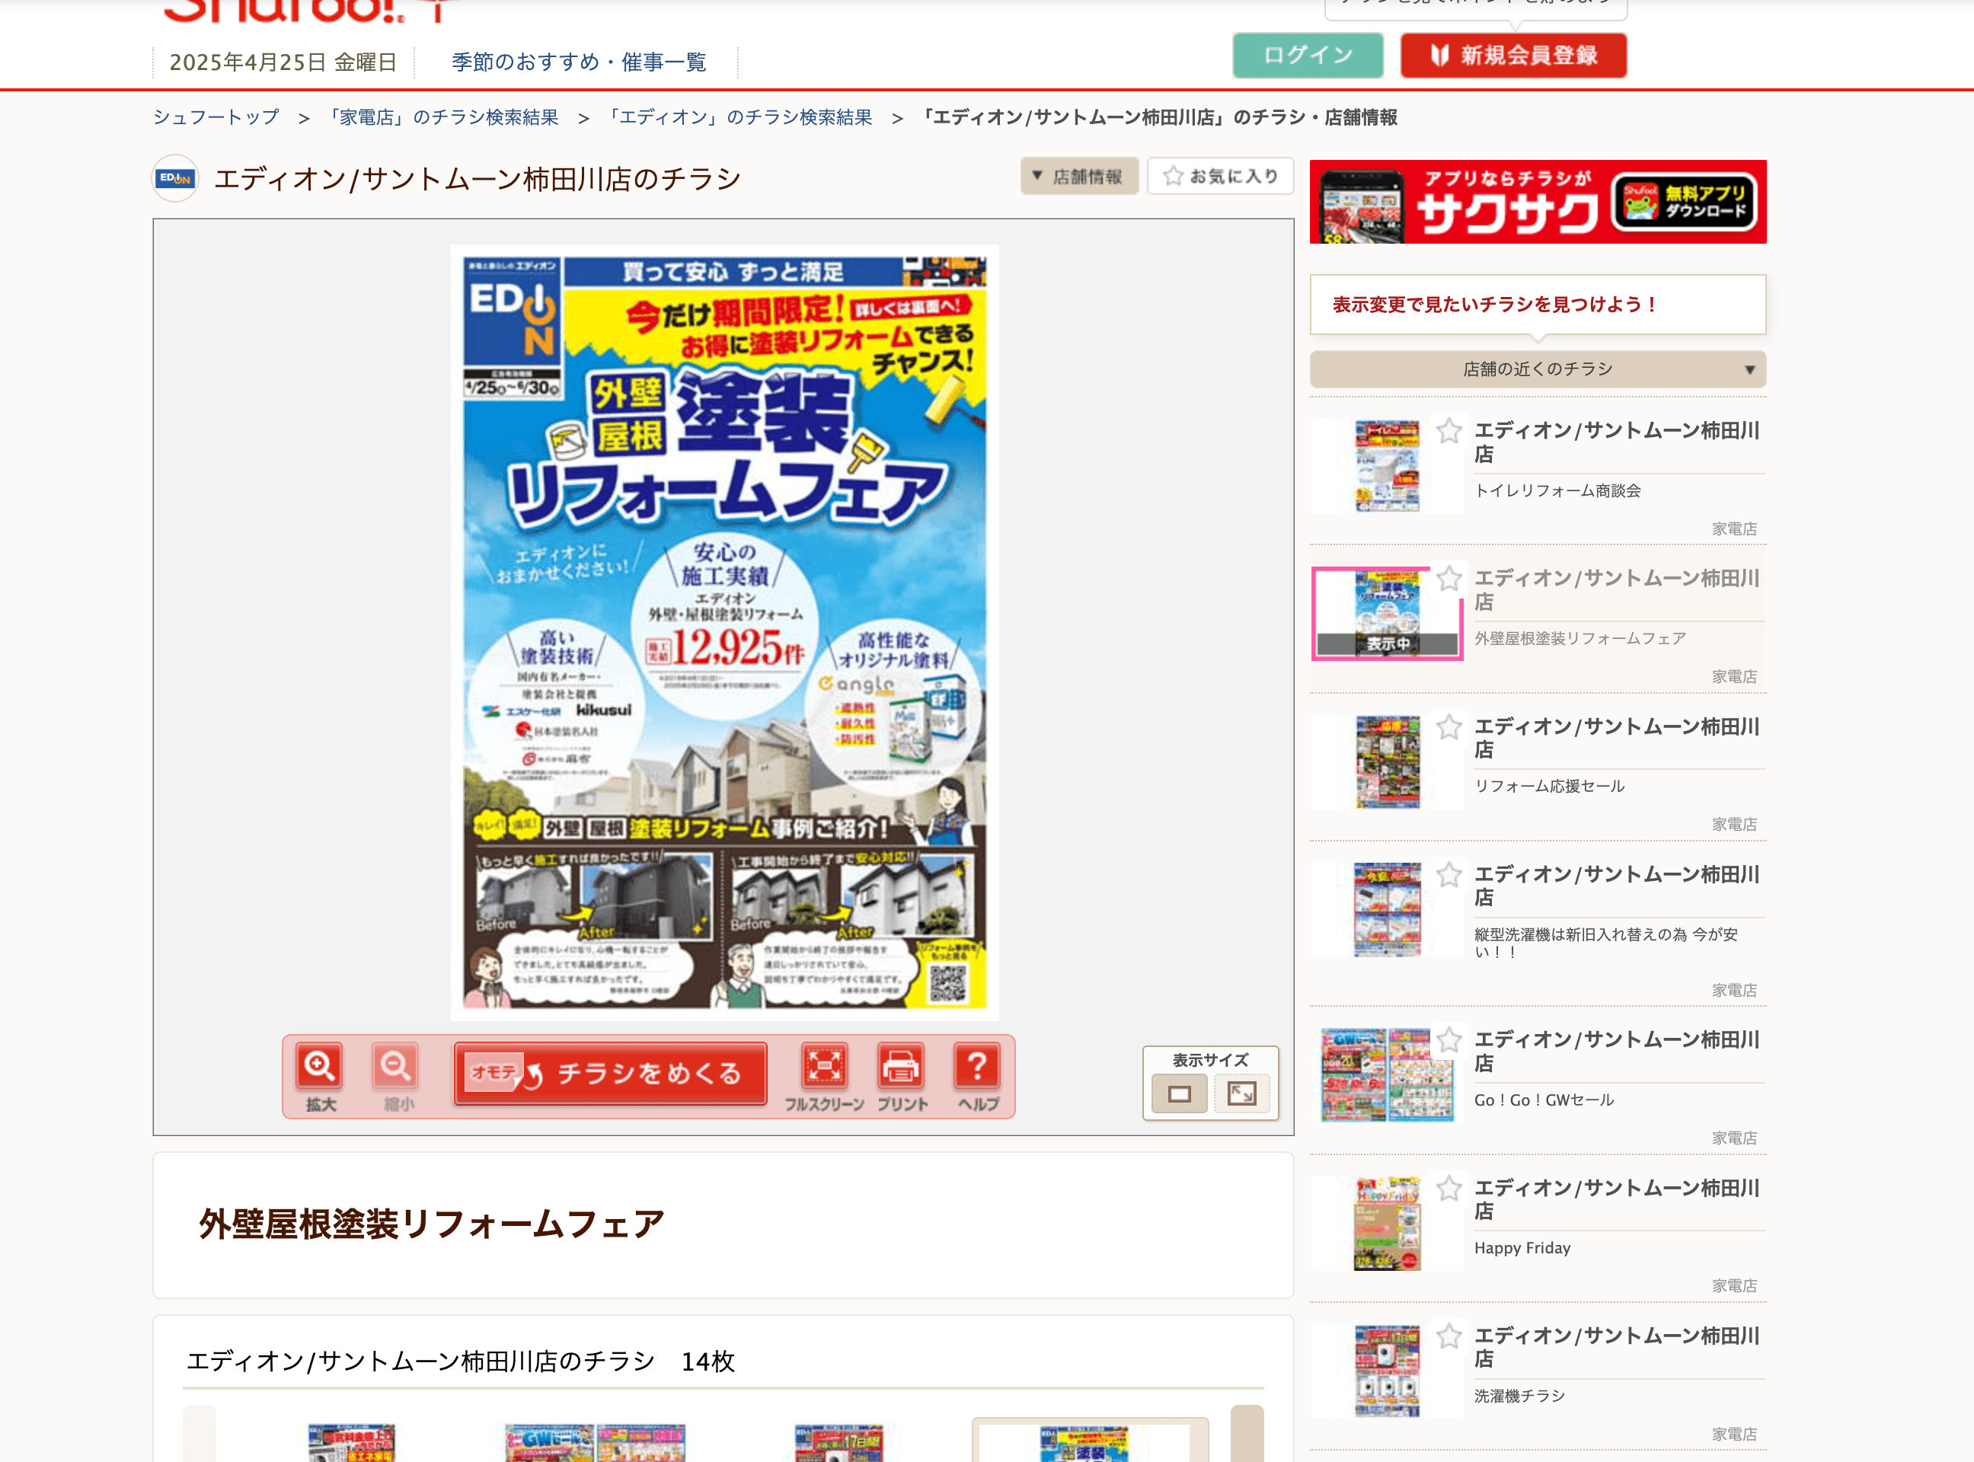
Task: Go to シュフートップ breadcrumb
Action: (216, 118)
